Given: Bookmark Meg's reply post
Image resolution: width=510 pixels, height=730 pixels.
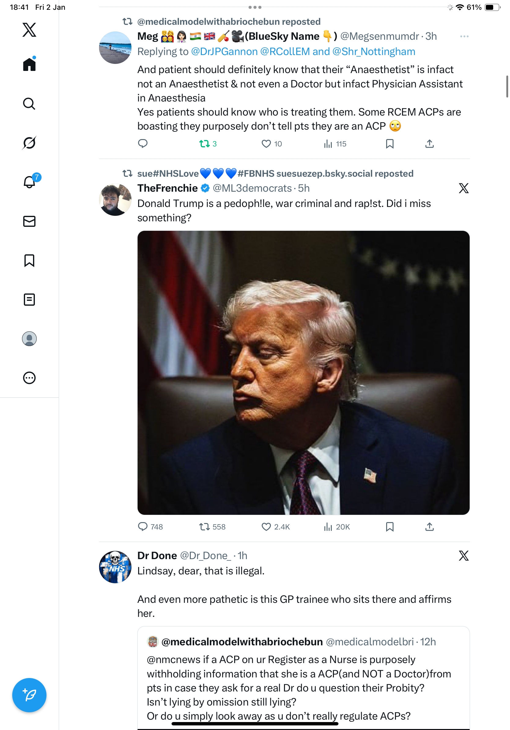Looking at the screenshot, I should pyautogui.click(x=390, y=144).
